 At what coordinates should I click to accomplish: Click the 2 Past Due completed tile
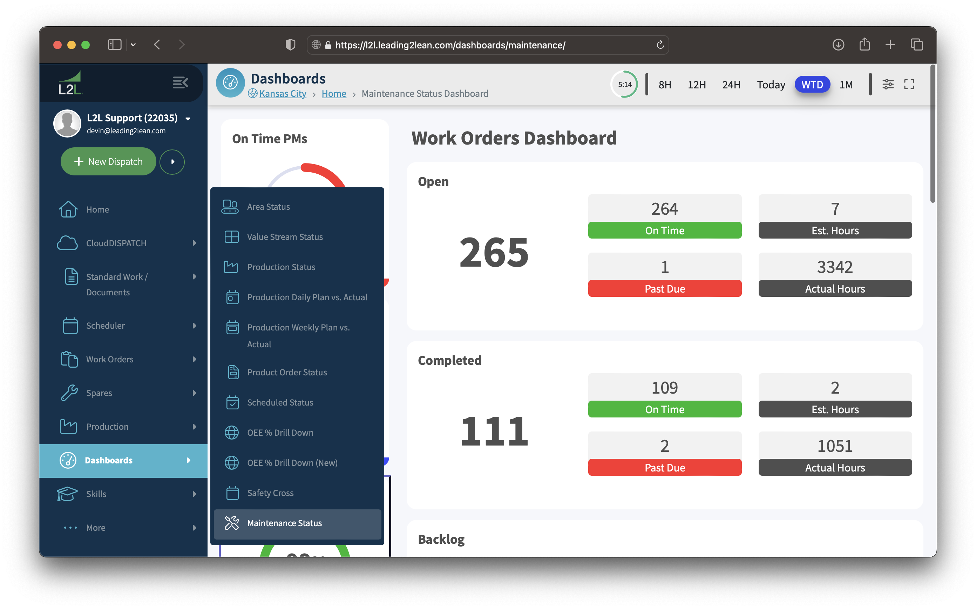(664, 454)
